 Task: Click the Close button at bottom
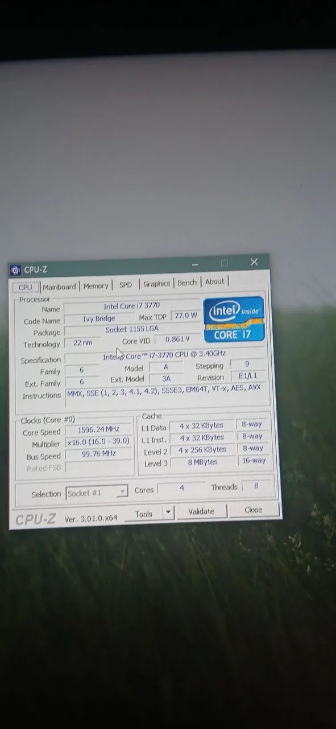click(253, 510)
